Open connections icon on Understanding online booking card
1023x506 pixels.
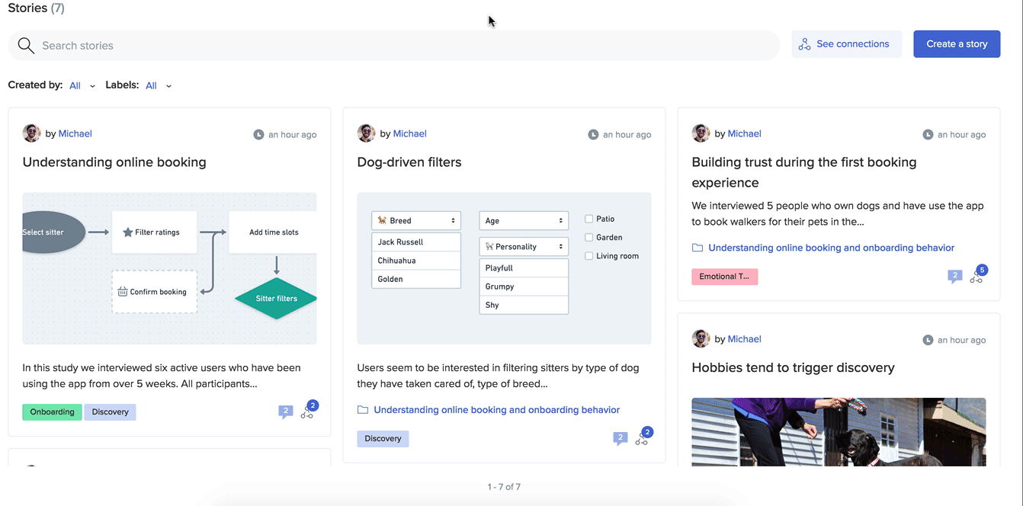tap(307, 413)
